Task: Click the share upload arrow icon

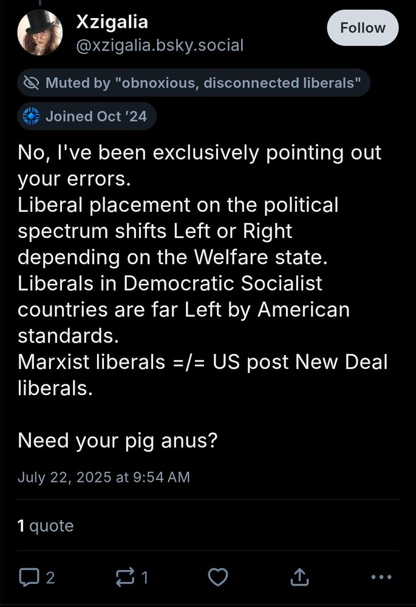Action: (298, 578)
